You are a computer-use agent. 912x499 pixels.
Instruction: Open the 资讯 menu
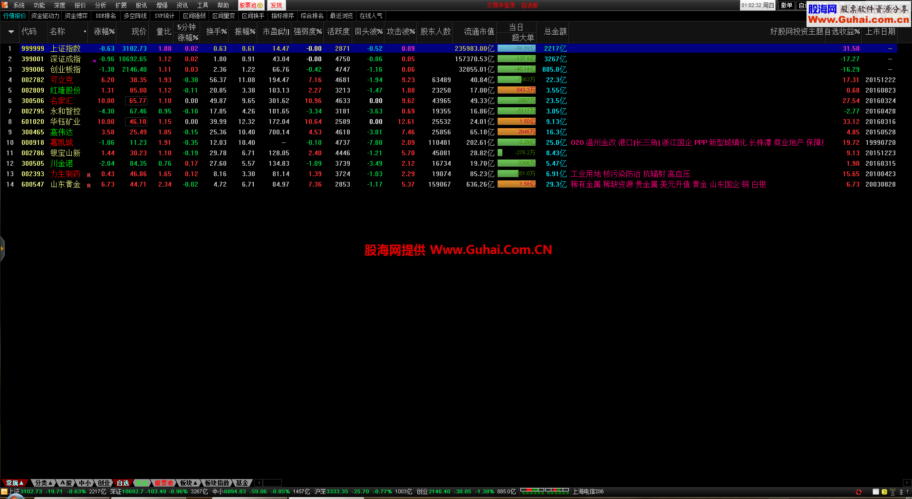(x=182, y=5)
